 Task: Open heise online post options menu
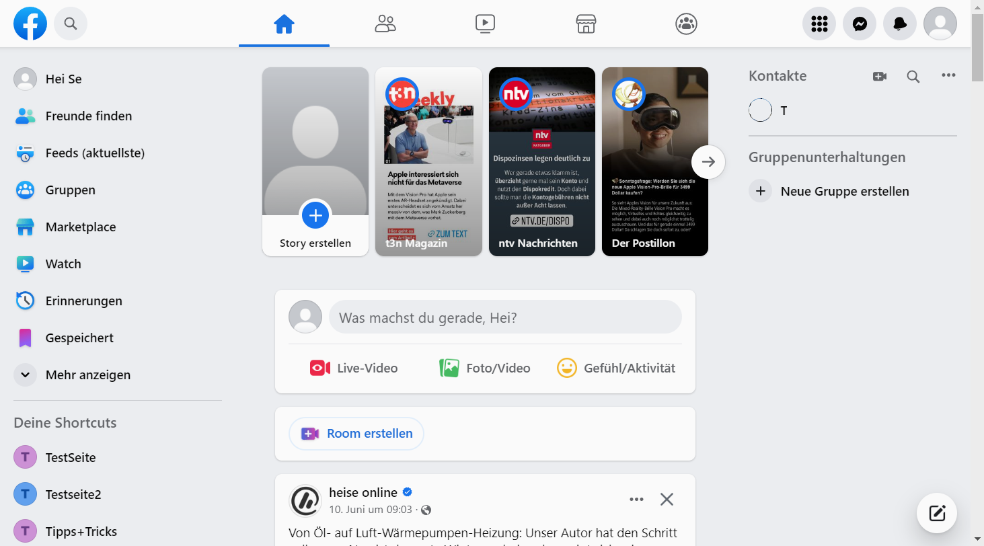(636, 499)
